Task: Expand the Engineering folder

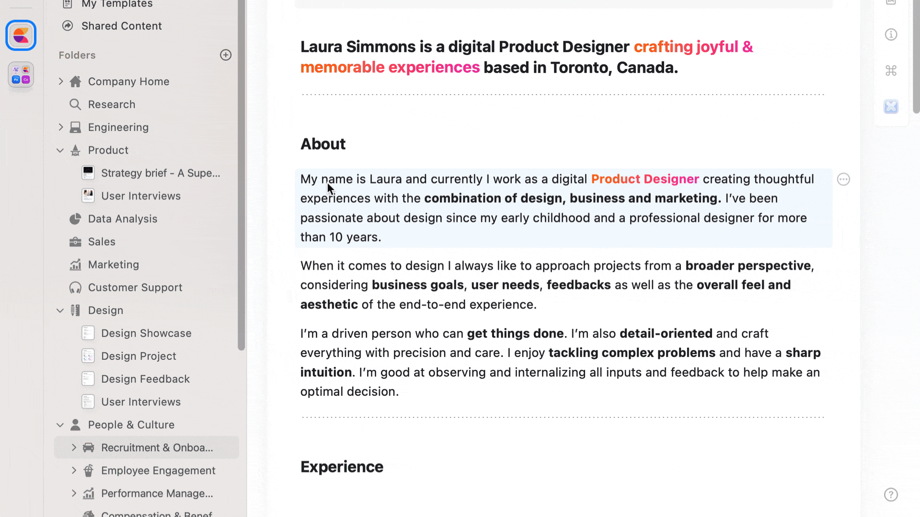Action: tap(61, 127)
